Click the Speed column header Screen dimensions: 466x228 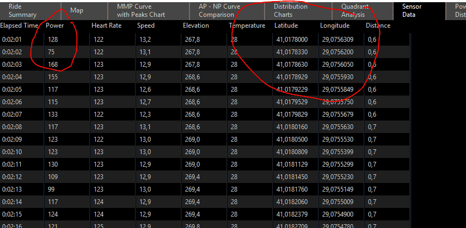(x=146, y=26)
